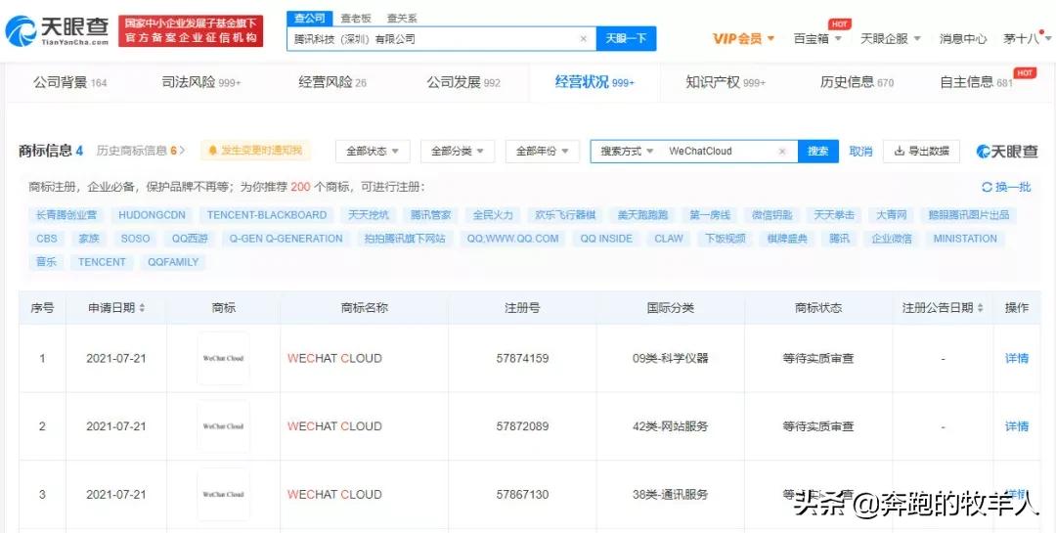Open the 全部分类 category dropdown
This screenshot has height=533, width=1056.
[458, 152]
